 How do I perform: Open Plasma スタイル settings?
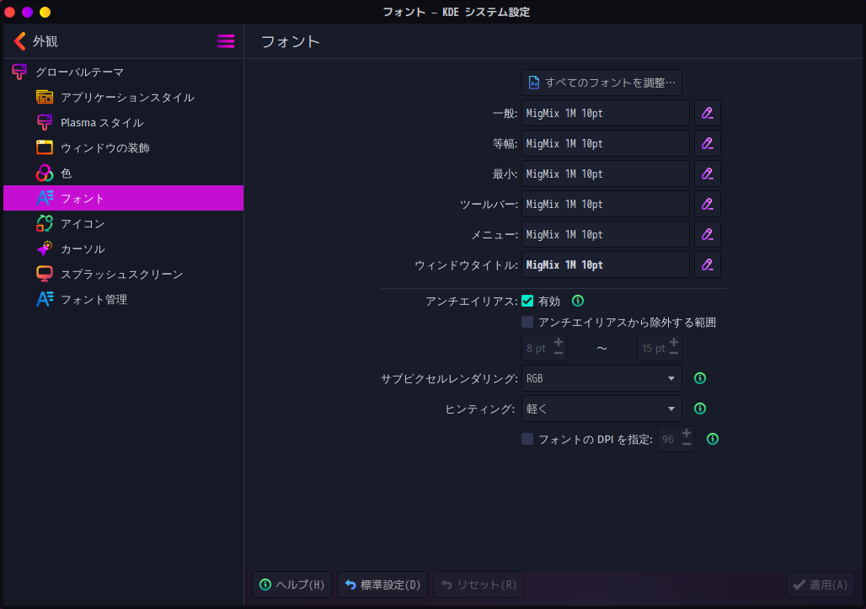click(123, 123)
